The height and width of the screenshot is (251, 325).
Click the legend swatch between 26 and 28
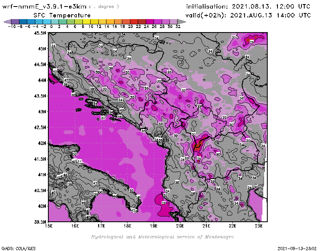158,22
